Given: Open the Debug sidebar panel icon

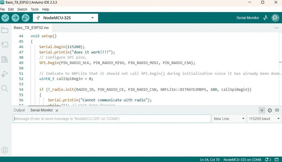Looking at the screenshot, I should [x=5, y=74].
